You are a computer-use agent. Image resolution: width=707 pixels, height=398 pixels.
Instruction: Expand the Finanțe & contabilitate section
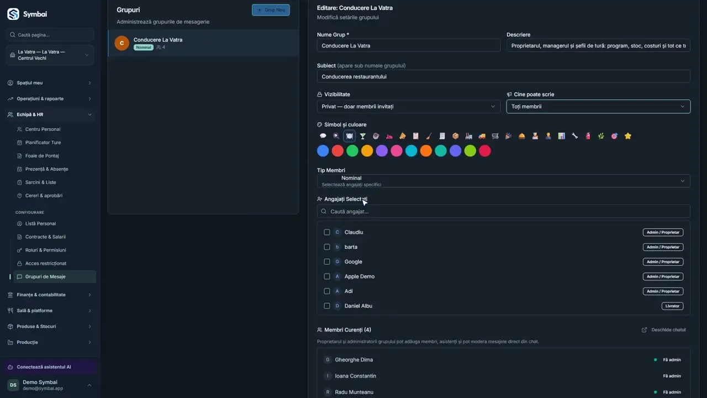coord(50,295)
